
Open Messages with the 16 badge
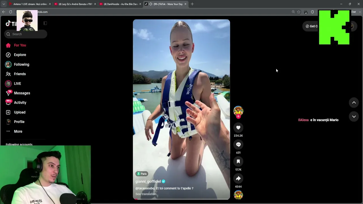18,93
